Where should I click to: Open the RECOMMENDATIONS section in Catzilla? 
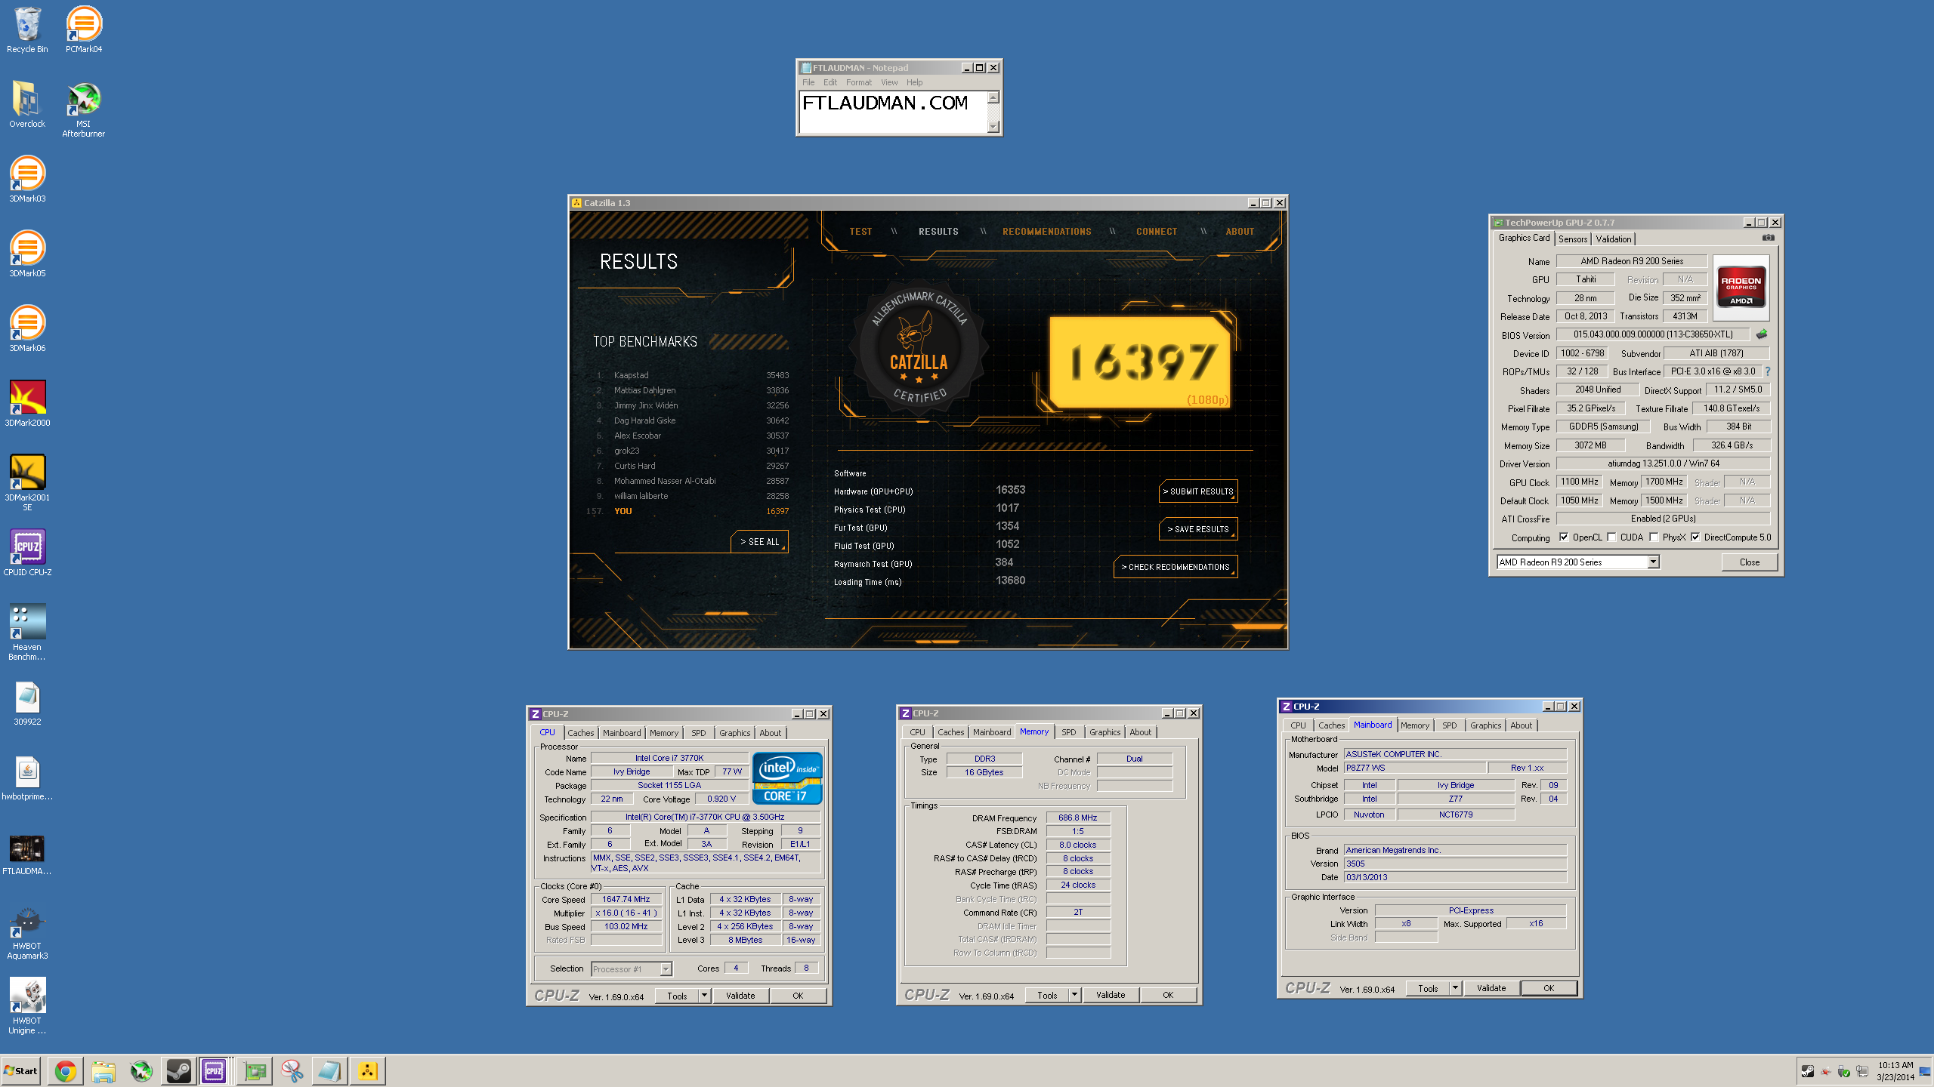(1047, 232)
